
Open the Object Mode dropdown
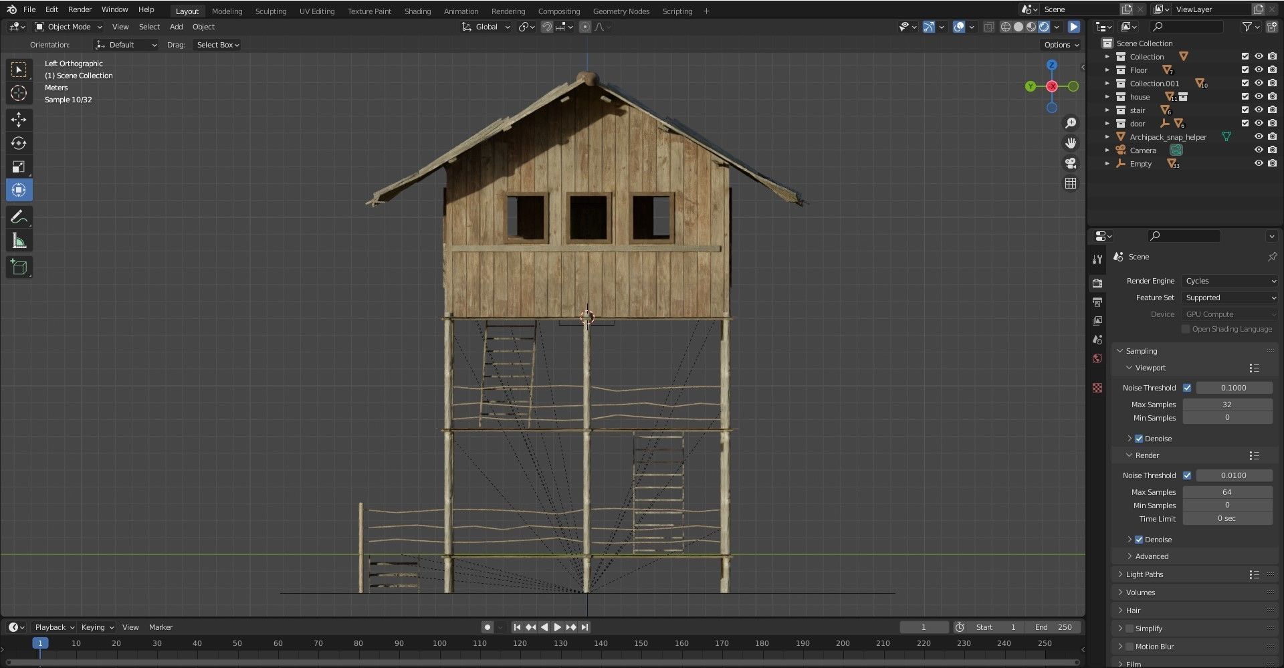tap(68, 27)
